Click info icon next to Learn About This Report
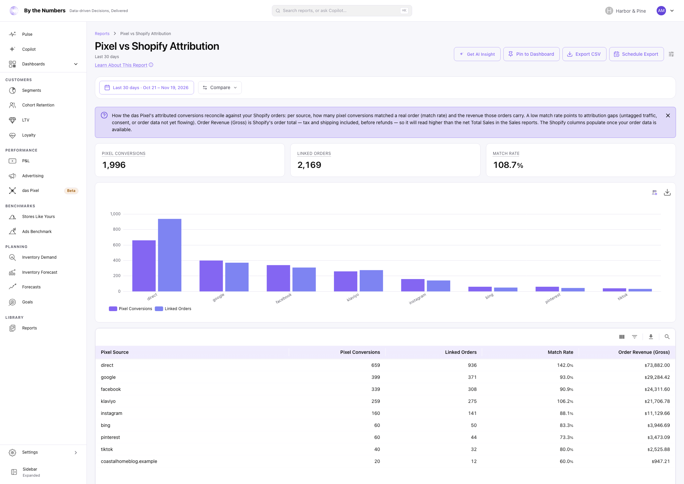The height and width of the screenshot is (484, 684). (151, 65)
